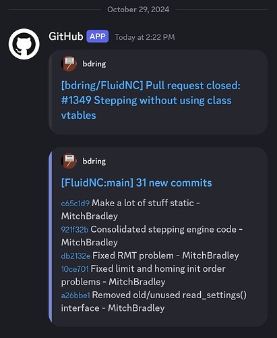Click the October 29, 2024 date divider
277x338 pixels.
[138, 9]
